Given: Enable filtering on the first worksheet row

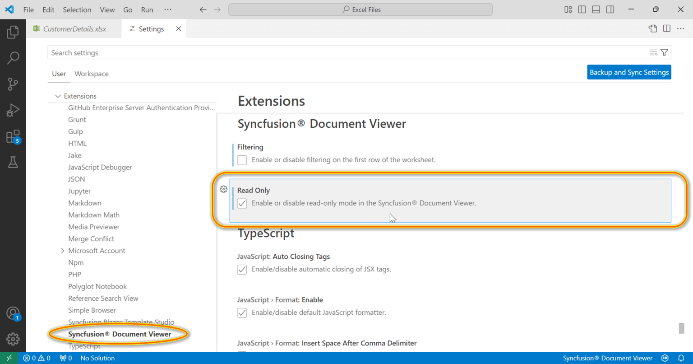Looking at the screenshot, I should point(242,160).
